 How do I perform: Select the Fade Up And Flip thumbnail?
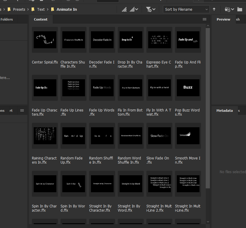(x=188, y=40)
